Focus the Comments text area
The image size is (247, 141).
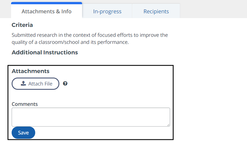tap(91, 117)
